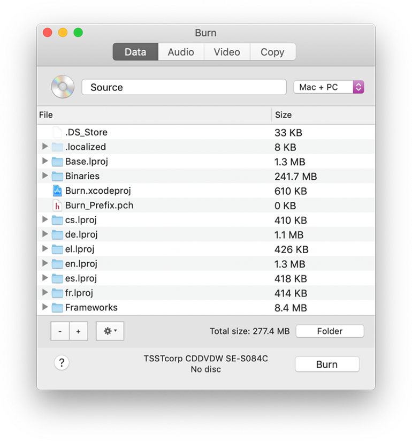Viewport: 412px width, 441px height.
Task: Open the Mac + PC format dropdown
Action: click(x=329, y=87)
